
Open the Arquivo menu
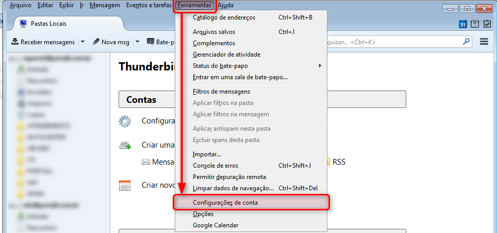(x=21, y=5)
